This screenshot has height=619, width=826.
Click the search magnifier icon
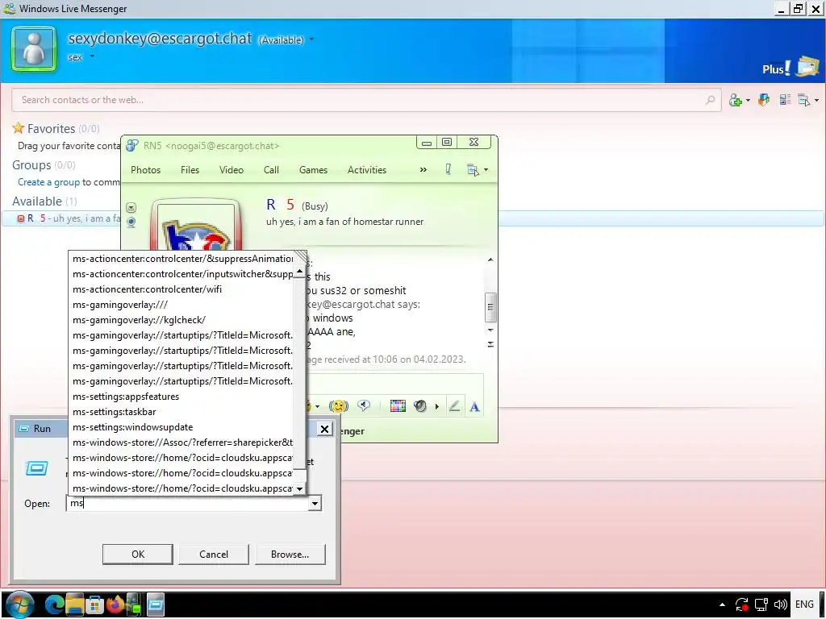point(710,99)
